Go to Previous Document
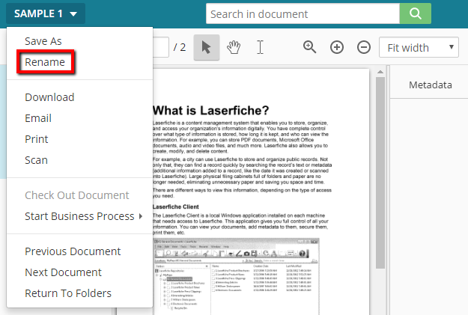This screenshot has height=315, width=468. click(x=73, y=251)
